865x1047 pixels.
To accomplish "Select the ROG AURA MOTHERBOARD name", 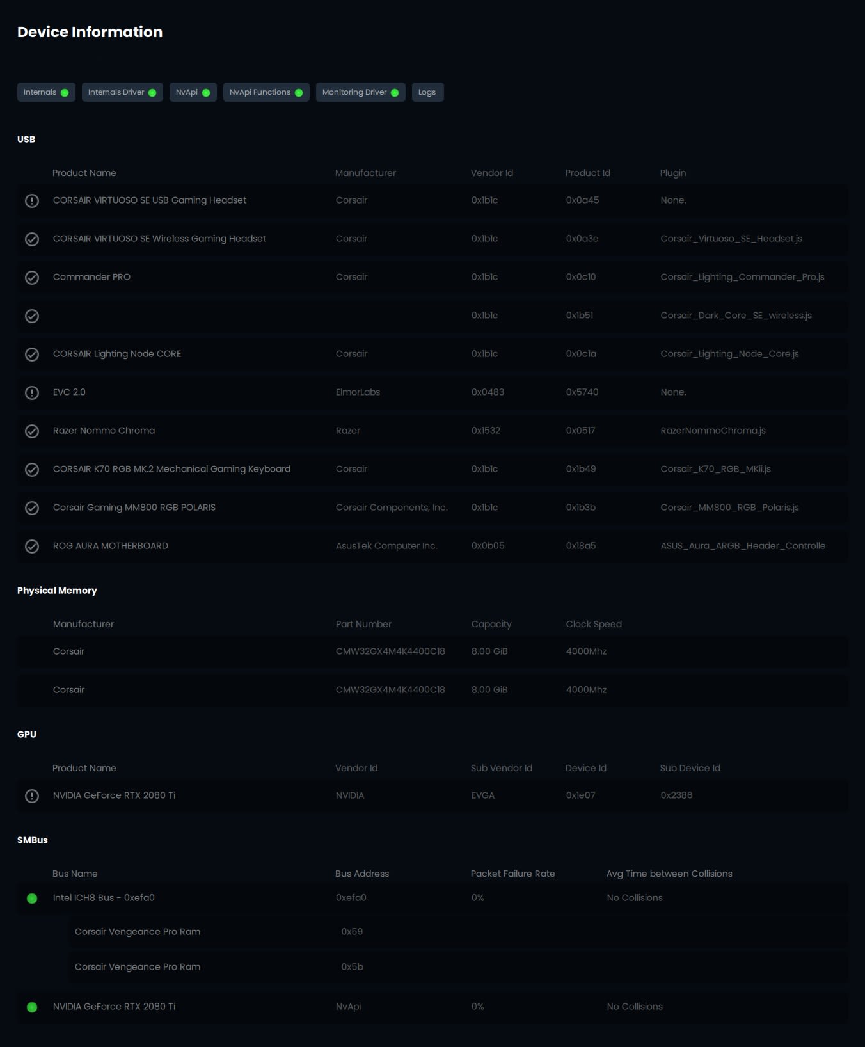I will [111, 546].
